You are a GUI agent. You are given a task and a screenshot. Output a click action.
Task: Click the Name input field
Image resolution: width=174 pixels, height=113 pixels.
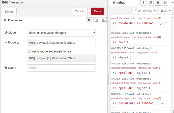[x=61, y=68]
